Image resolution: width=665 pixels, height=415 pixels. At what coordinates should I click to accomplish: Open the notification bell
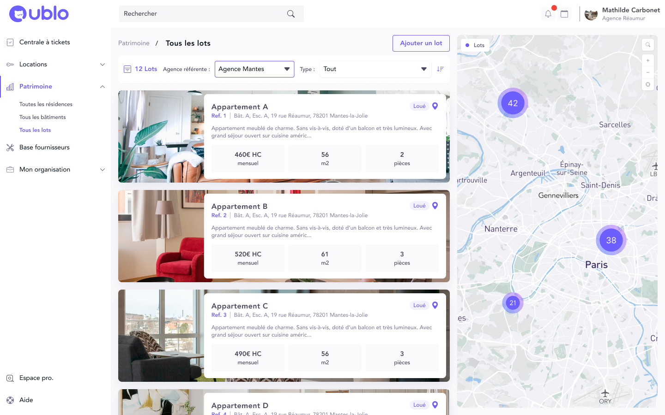tap(548, 14)
